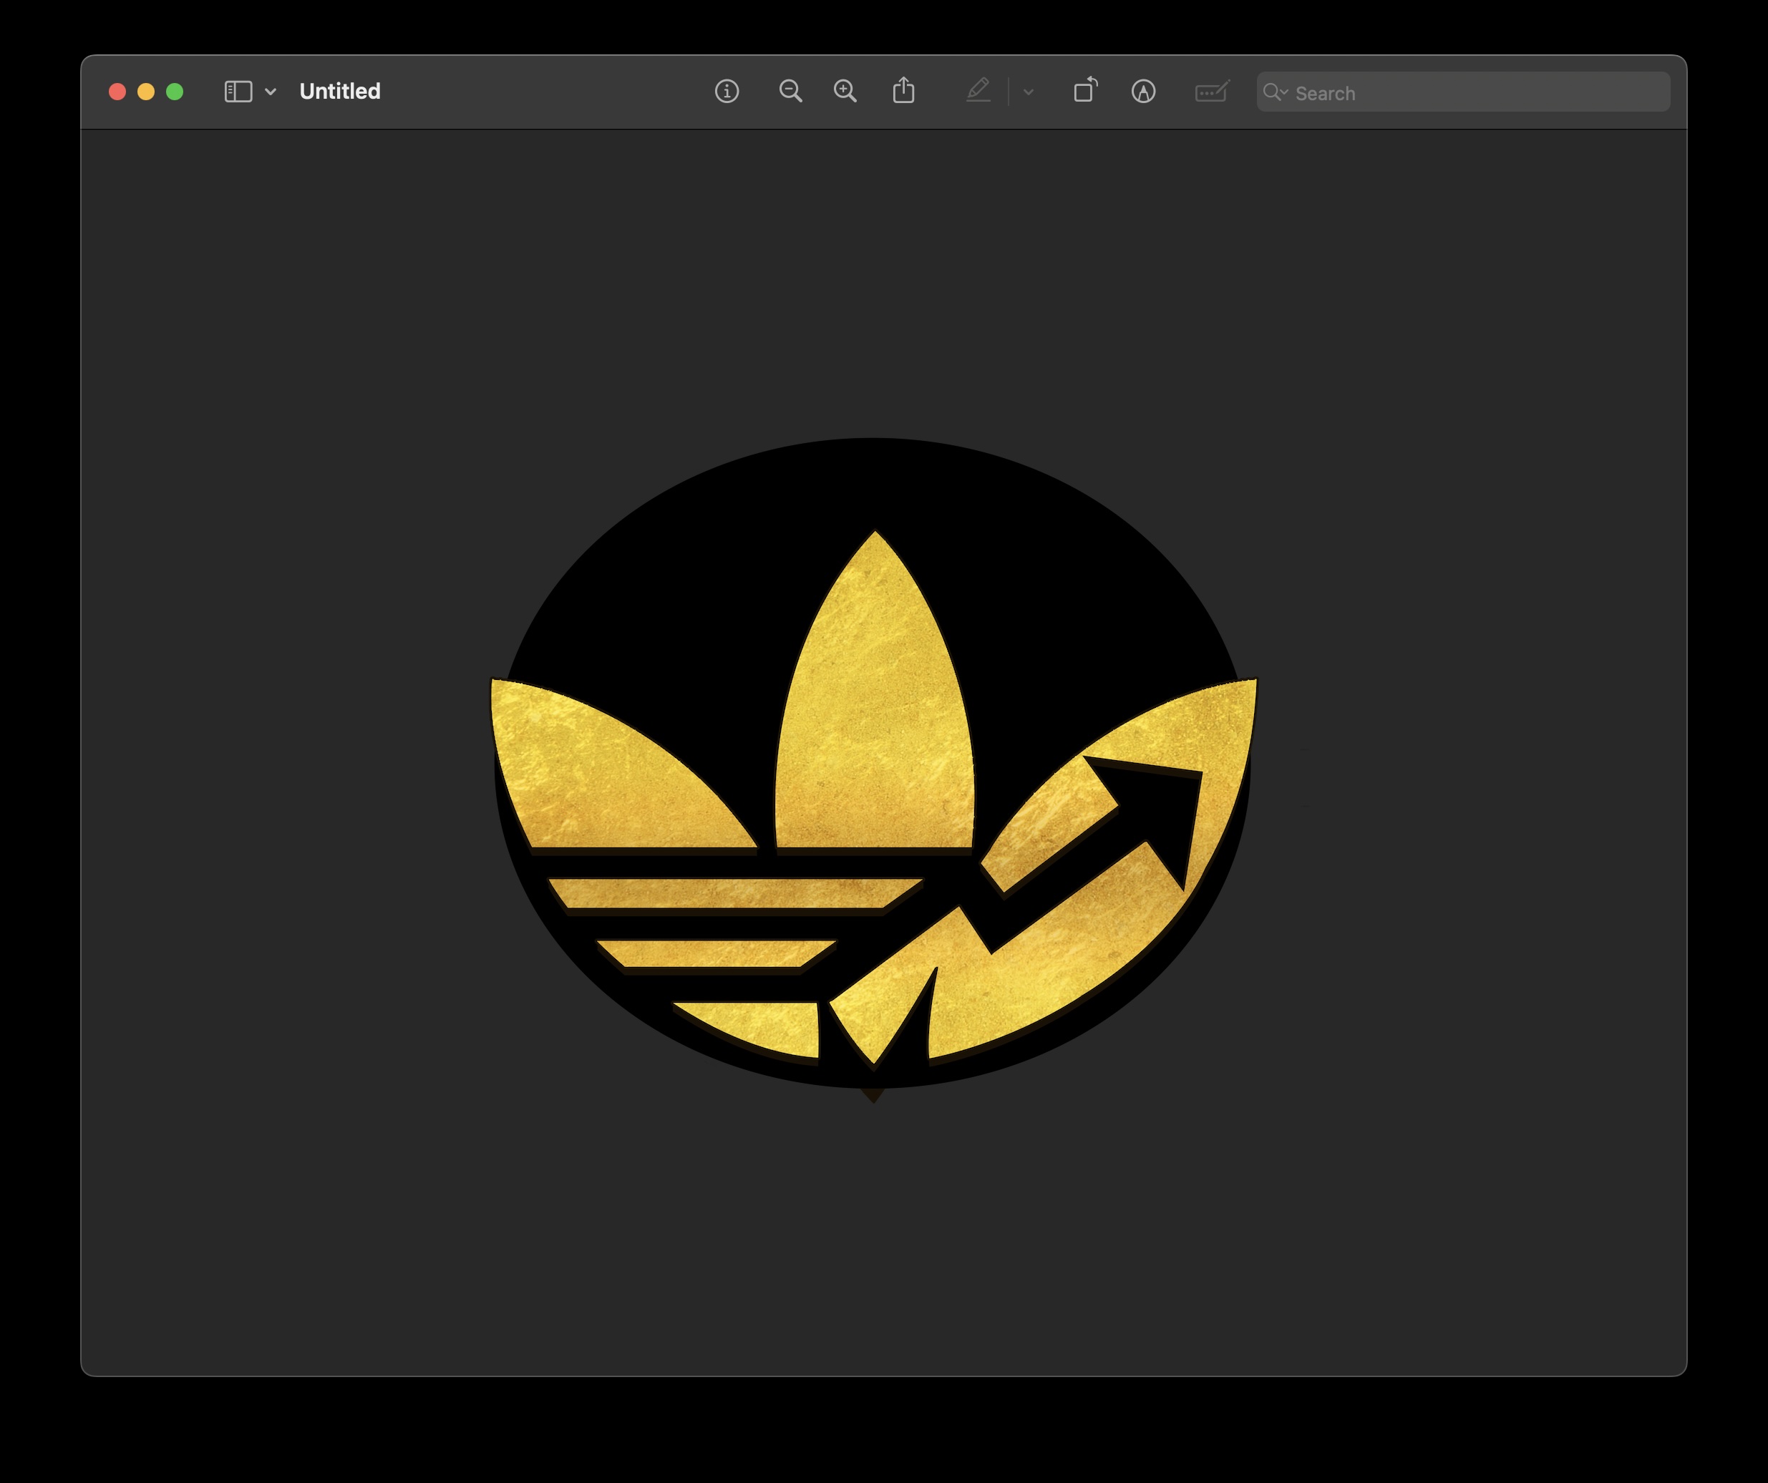This screenshot has height=1483, width=1768.
Task: Select the highlight pen tool
Action: [x=978, y=90]
